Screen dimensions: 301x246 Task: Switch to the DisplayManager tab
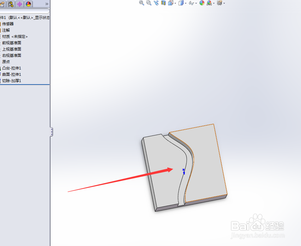[x=28, y=4]
